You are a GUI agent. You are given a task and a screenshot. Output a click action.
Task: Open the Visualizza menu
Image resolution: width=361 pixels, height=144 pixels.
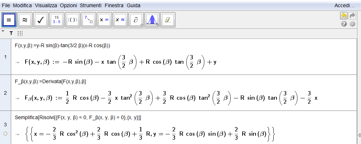coord(46,5)
